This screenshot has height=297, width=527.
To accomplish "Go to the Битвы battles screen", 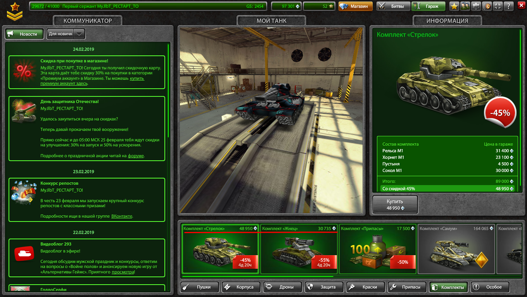I will (393, 6).
